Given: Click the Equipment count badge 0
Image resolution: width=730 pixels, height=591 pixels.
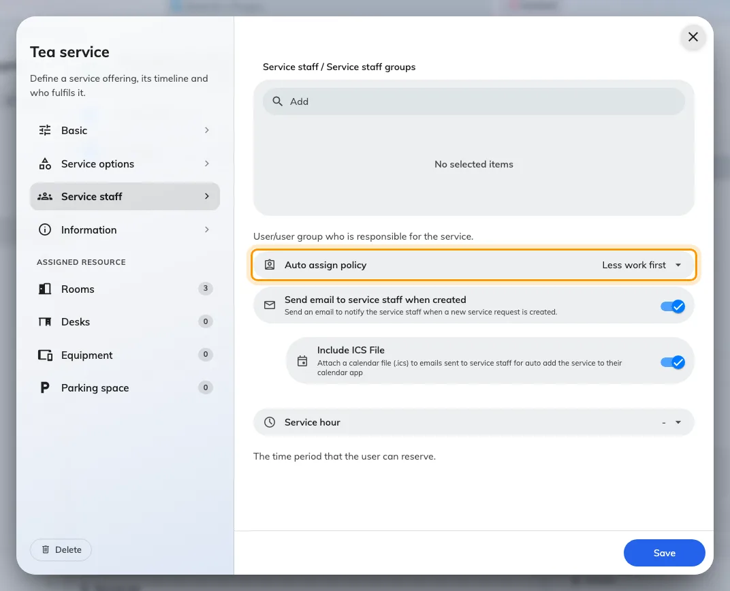Looking at the screenshot, I should (206, 355).
